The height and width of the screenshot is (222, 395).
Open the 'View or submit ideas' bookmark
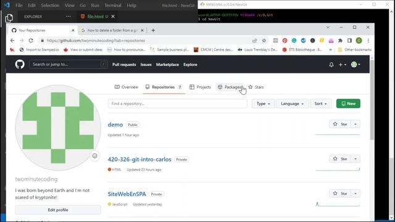[x=83, y=50]
